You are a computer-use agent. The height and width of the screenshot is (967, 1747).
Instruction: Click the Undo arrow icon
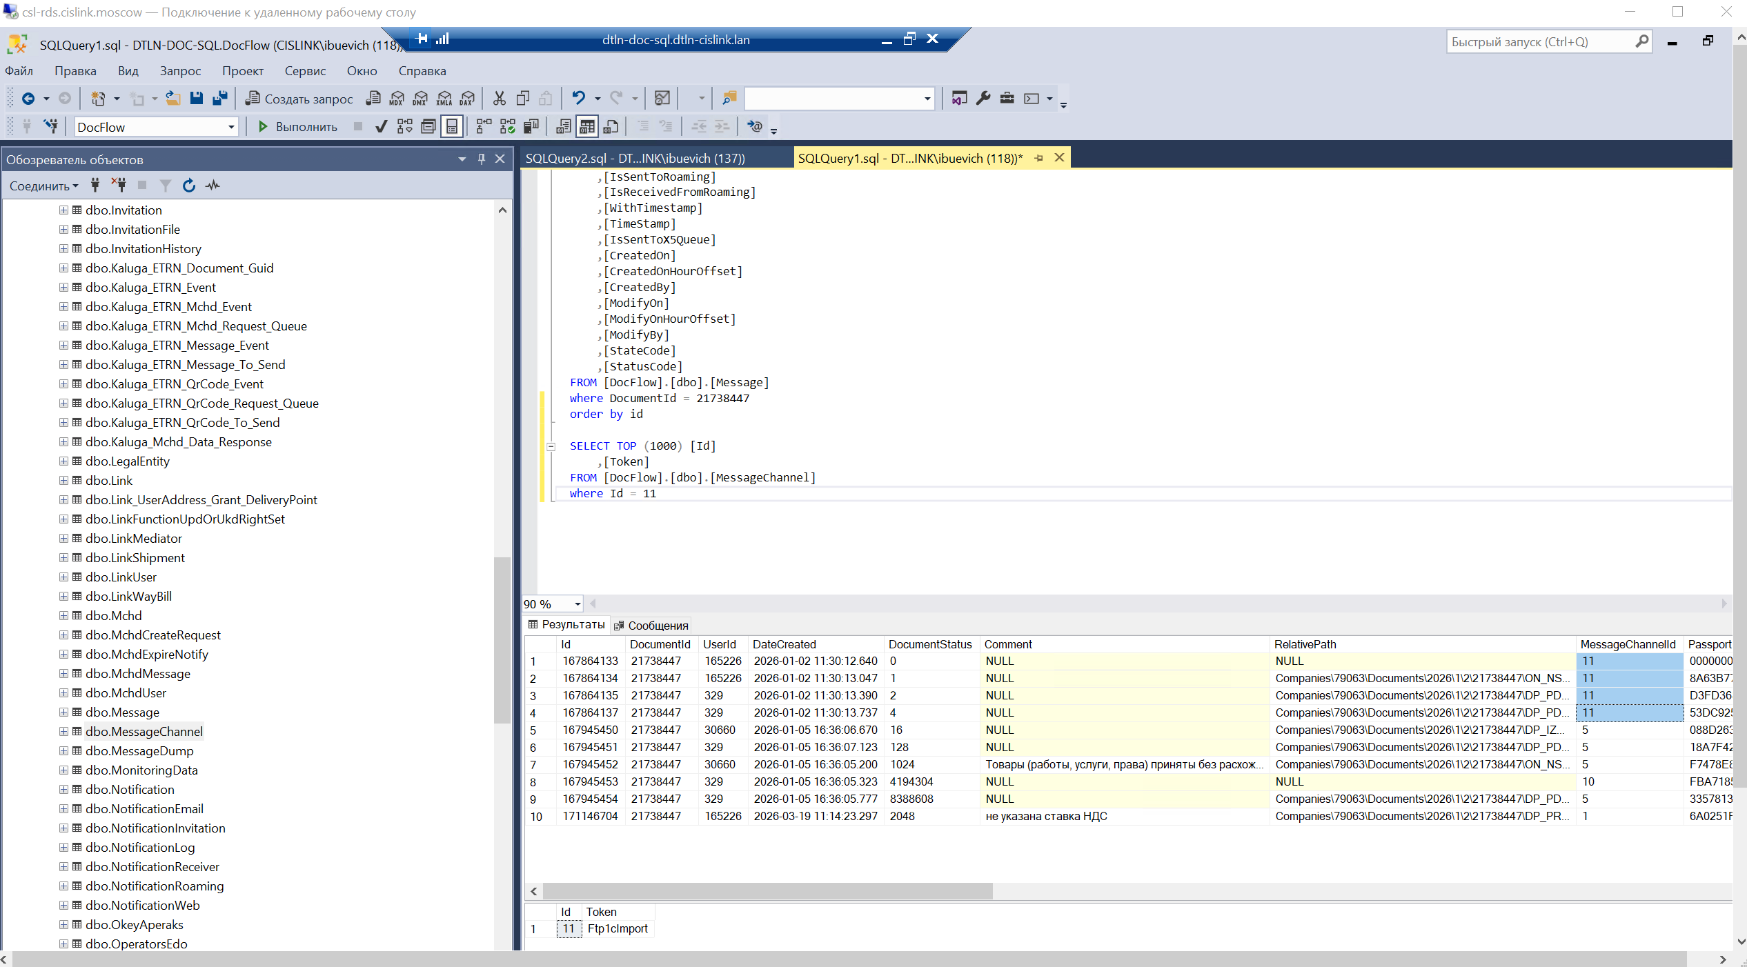coord(578,99)
